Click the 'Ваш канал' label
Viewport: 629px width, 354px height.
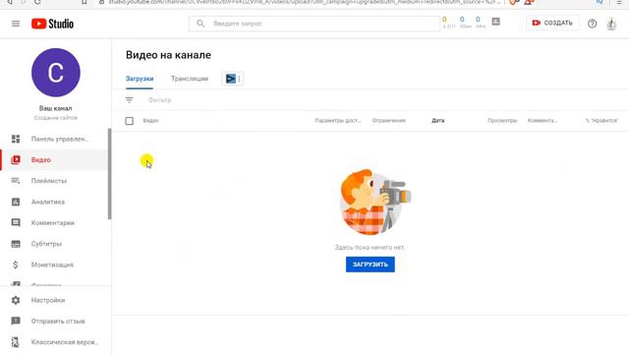[55, 108]
